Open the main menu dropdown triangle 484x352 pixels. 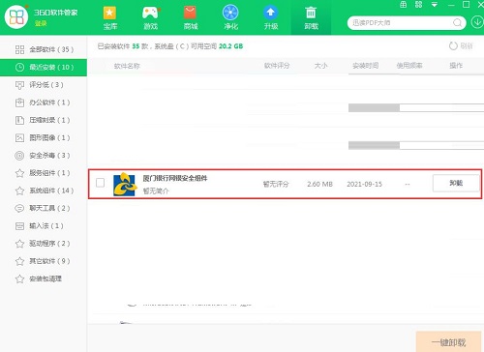[x=435, y=5]
